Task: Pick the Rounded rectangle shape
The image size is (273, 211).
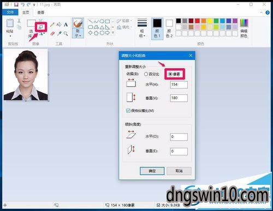Action: (91, 27)
